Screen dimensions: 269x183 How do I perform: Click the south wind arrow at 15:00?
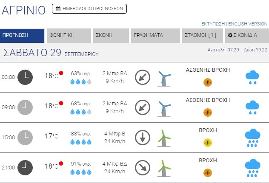point(143,138)
